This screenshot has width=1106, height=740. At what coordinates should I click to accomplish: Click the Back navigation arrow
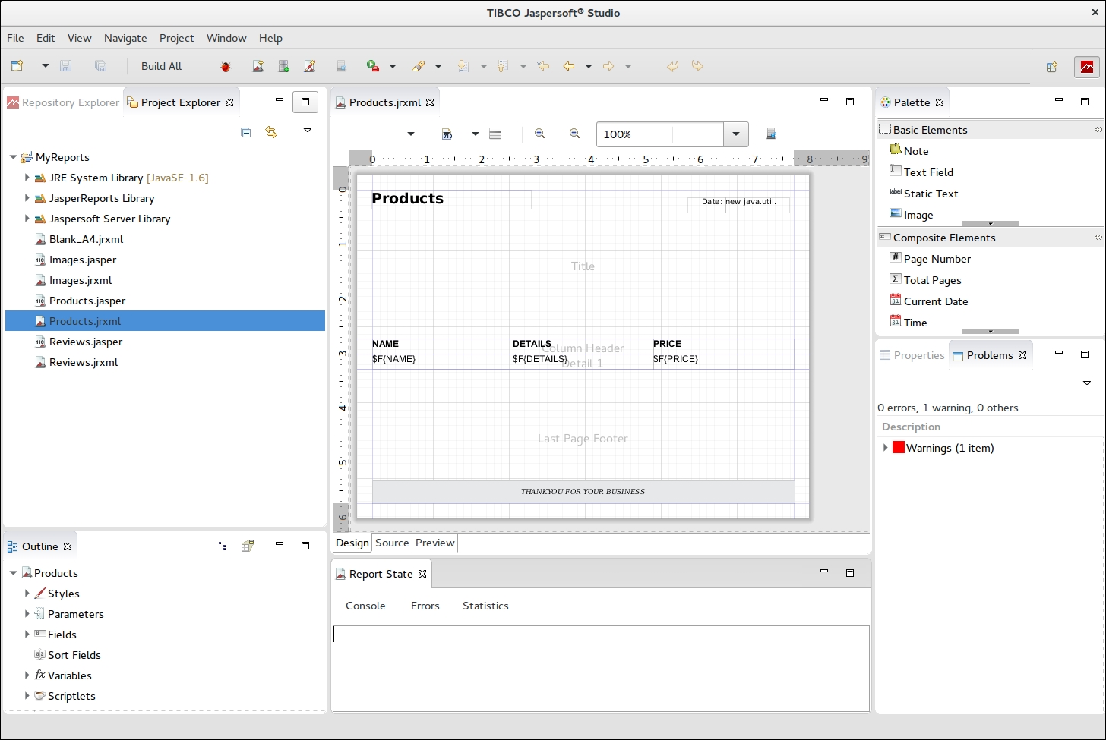[x=568, y=66]
